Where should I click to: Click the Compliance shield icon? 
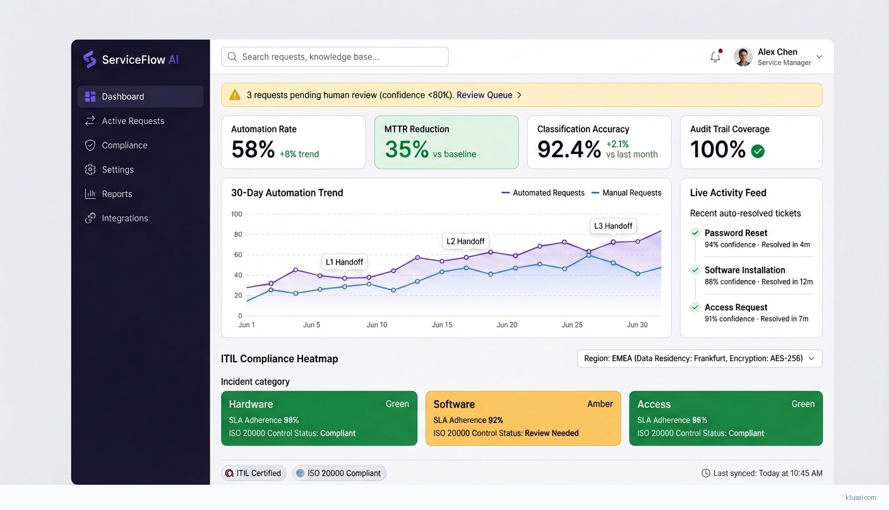(90, 145)
